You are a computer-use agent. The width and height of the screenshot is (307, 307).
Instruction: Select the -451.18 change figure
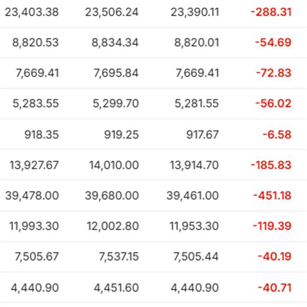click(x=272, y=195)
